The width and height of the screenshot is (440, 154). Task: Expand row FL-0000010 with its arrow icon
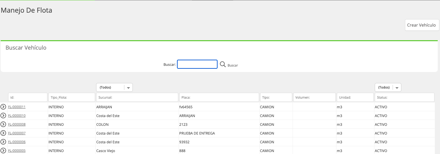[x=4, y=115]
